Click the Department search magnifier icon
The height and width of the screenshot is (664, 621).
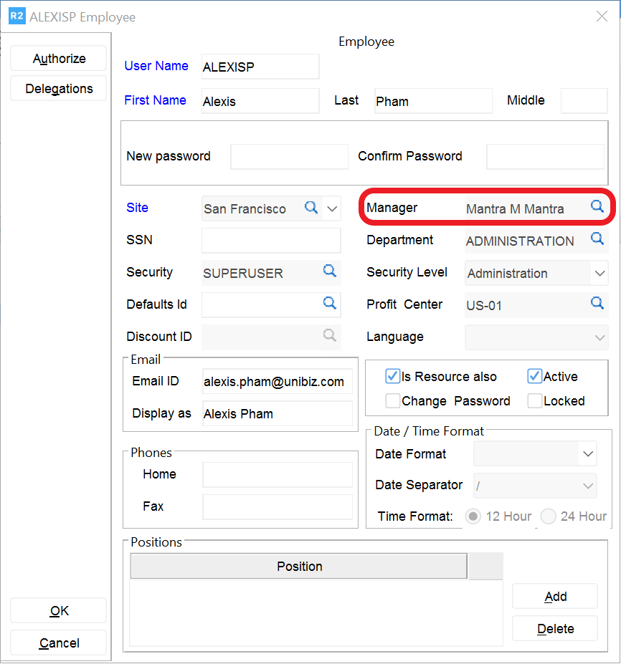click(x=597, y=239)
